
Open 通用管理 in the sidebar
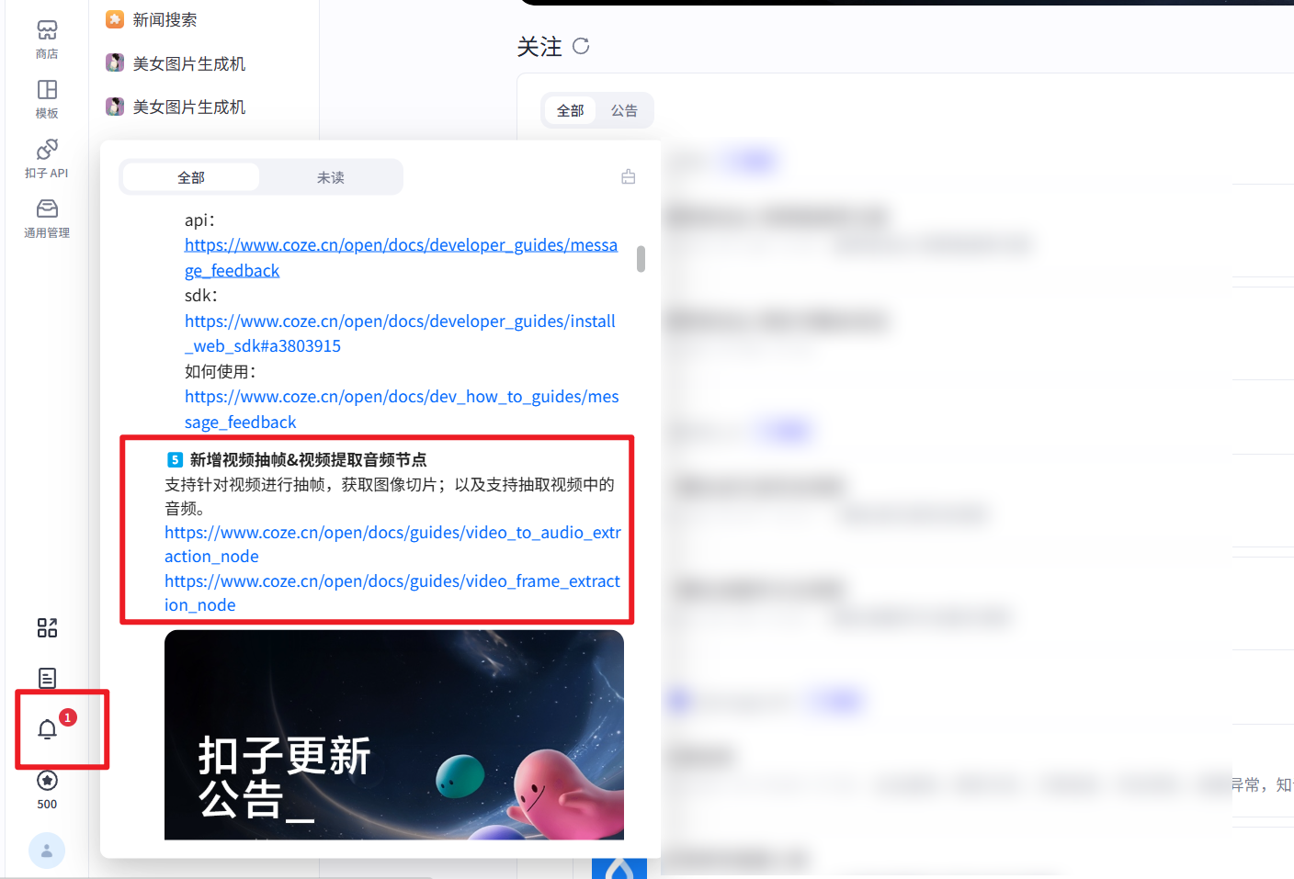click(x=47, y=219)
